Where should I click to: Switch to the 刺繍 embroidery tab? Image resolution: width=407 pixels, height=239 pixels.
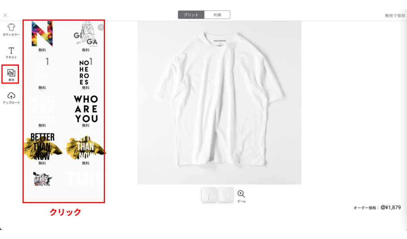(217, 15)
